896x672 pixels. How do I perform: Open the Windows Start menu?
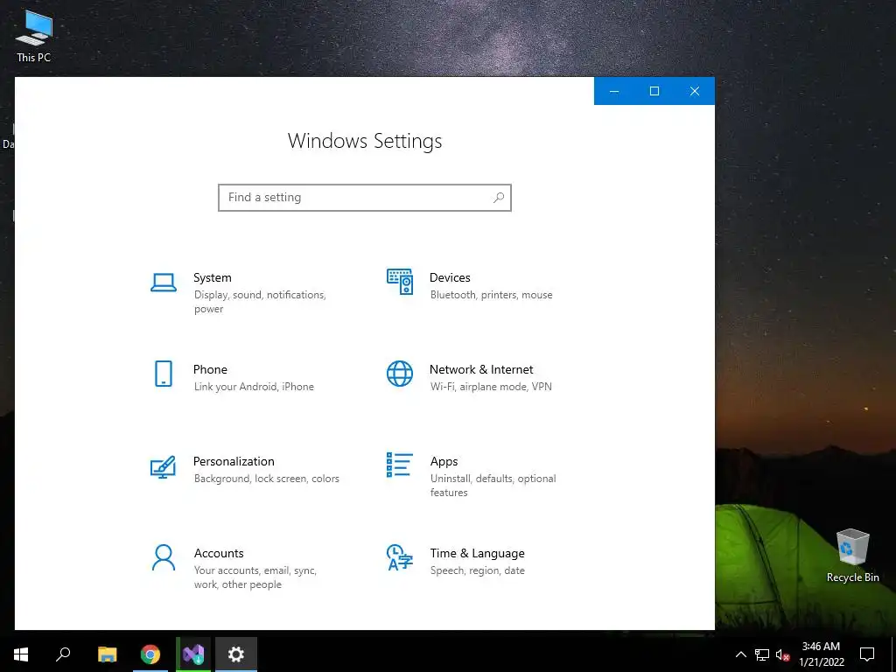point(21,654)
